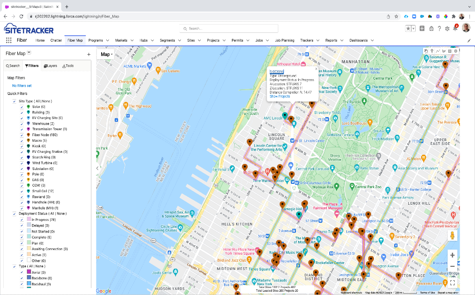The image size is (475, 295).
Task: Uncheck the In Progress (78) checkbox
Action: point(22,220)
